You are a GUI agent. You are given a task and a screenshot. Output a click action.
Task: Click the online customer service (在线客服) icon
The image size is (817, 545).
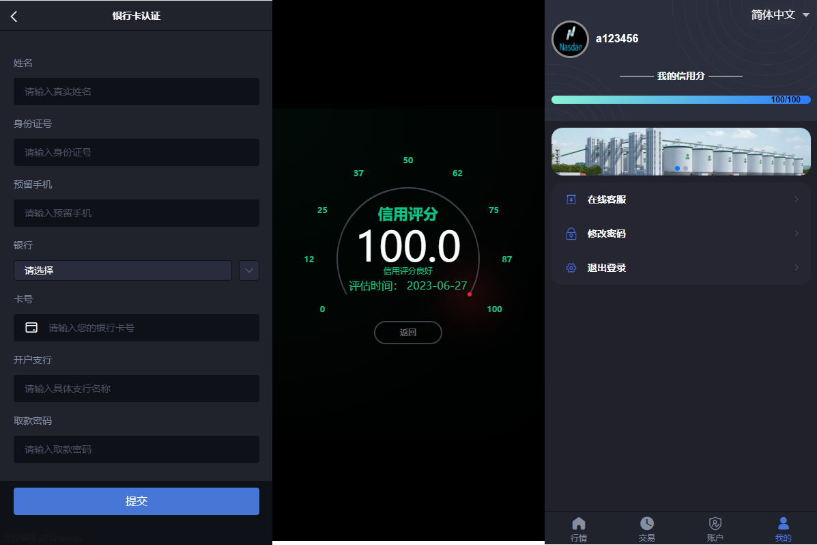pyautogui.click(x=571, y=199)
